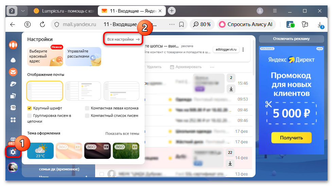Open the Documents icon in sidebar
The height and width of the screenshot is (186, 333).
pyautogui.click(x=13, y=96)
